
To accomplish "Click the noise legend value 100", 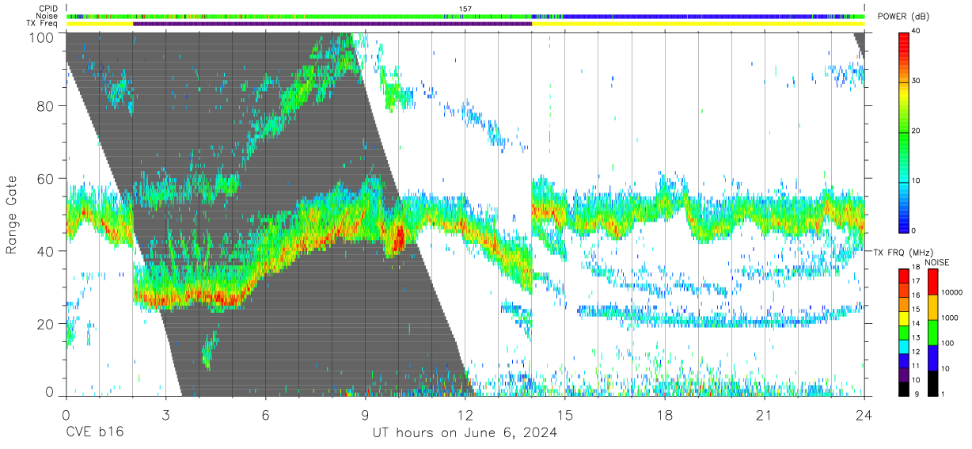I will [946, 343].
